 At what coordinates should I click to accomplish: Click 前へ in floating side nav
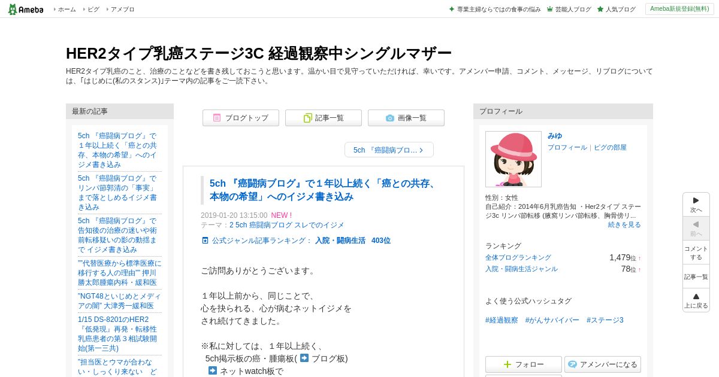[696, 229]
